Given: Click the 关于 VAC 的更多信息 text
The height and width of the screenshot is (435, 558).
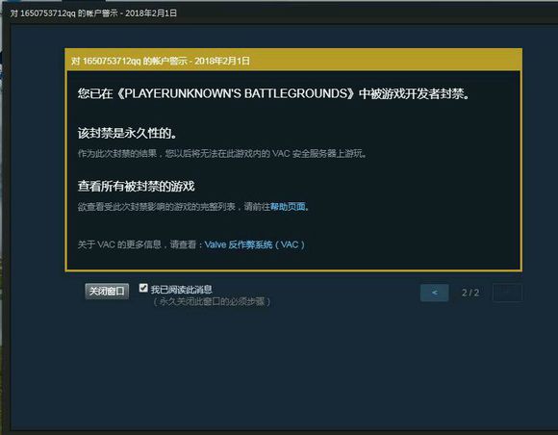Looking at the screenshot, I should (x=140, y=244).
